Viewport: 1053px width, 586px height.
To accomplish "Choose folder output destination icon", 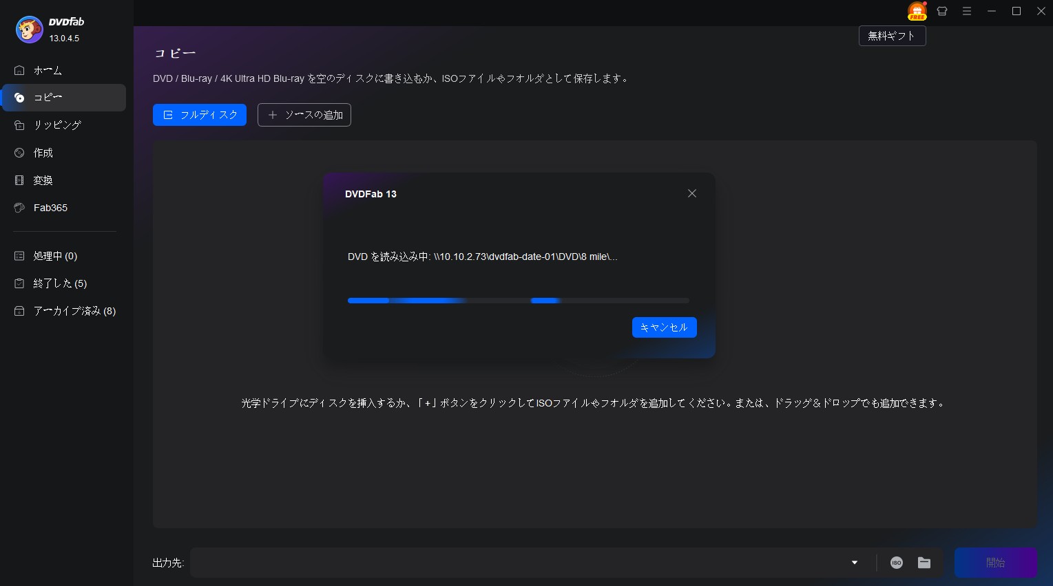I will click(x=924, y=563).
